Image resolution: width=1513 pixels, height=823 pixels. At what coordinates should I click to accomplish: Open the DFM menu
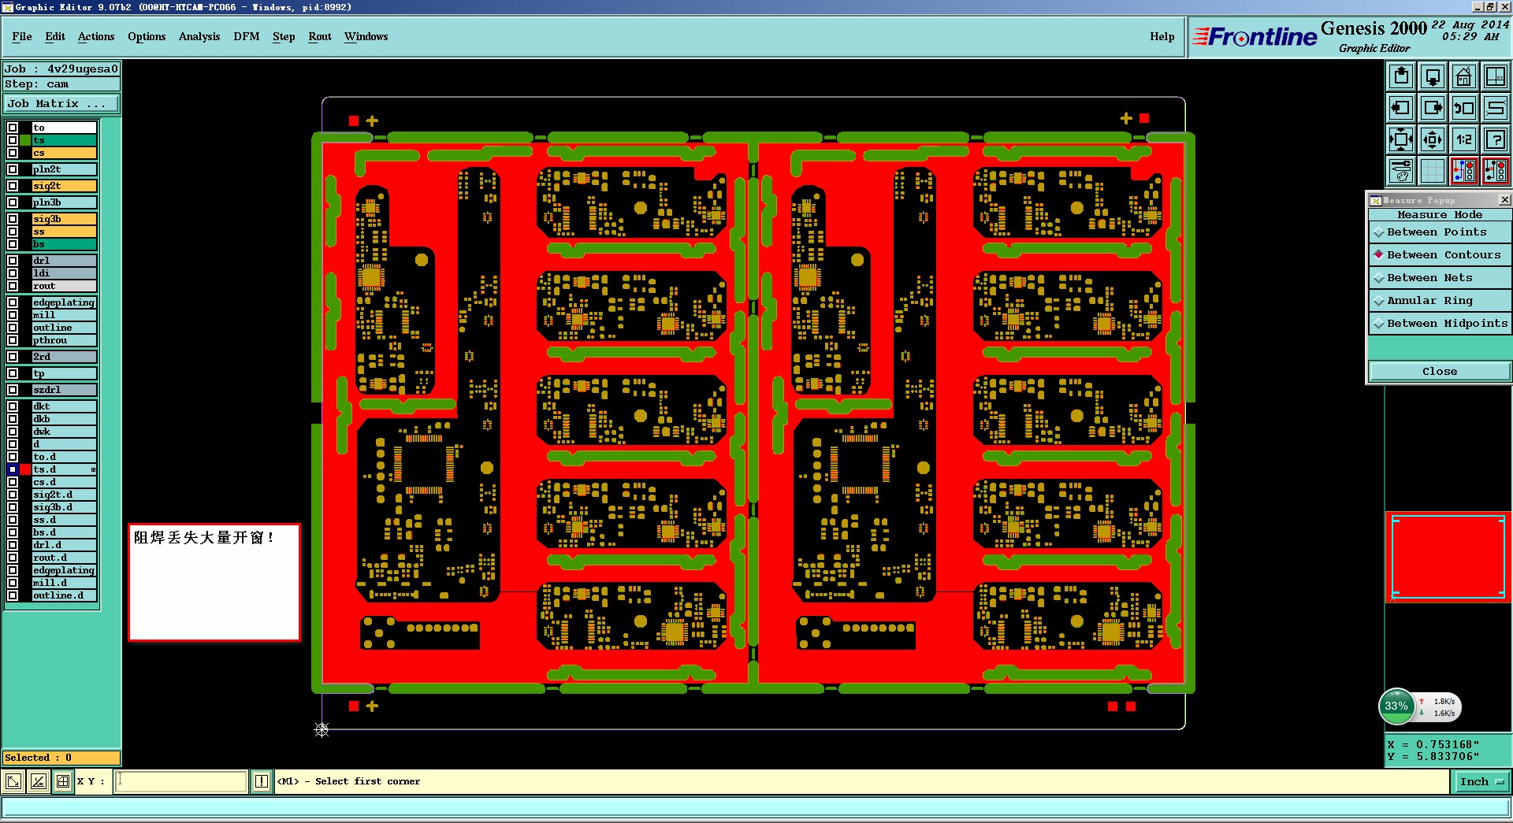(247, 36)
